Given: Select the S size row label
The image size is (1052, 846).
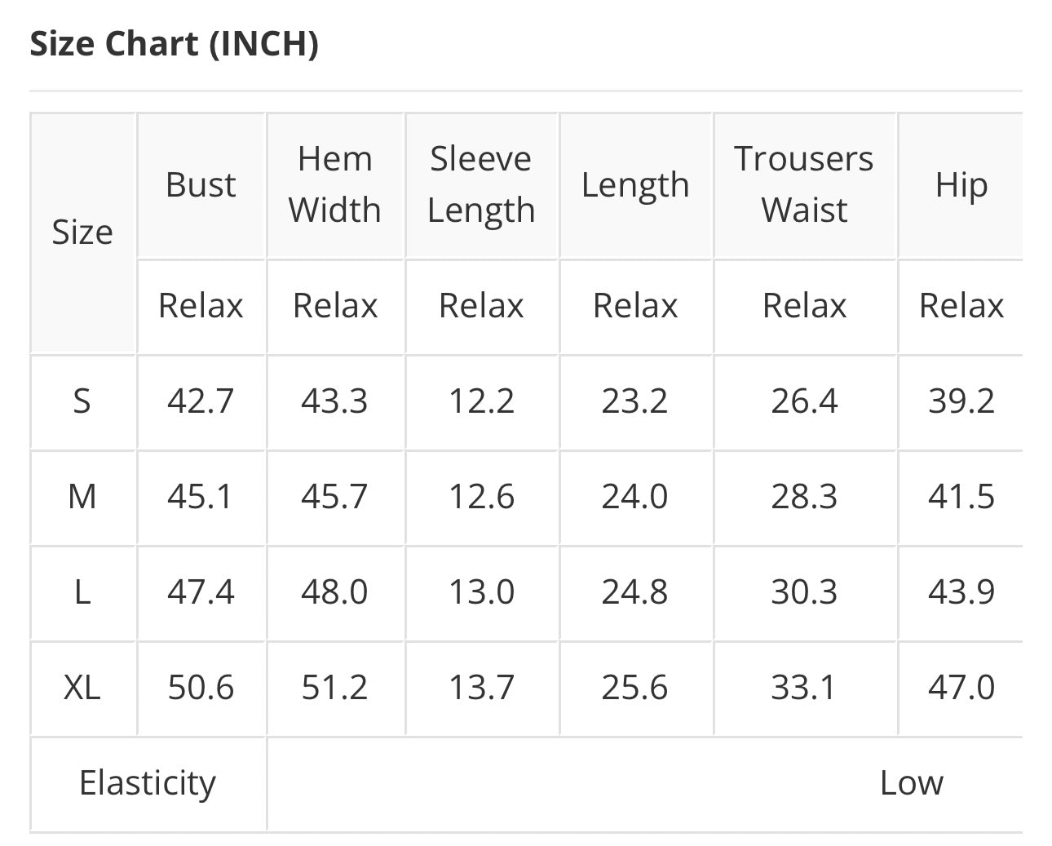Looking at the screenshot, I should (x=82, y=401).
